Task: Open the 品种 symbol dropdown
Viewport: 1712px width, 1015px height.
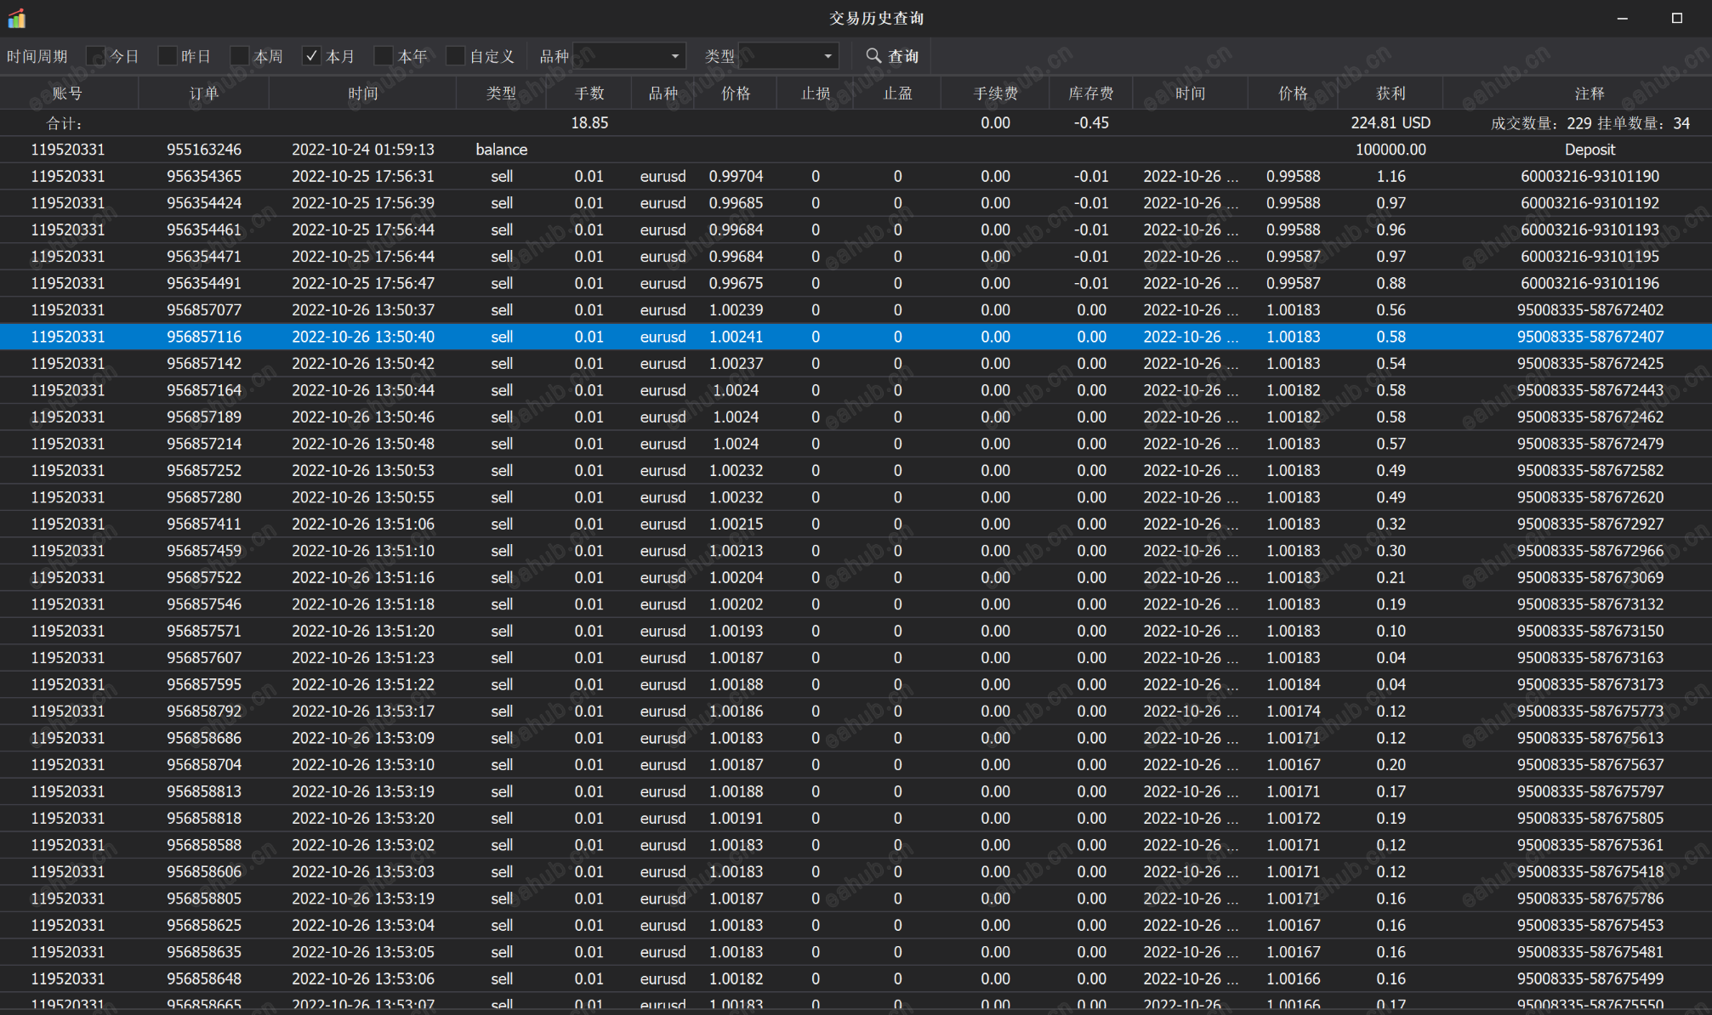Action: pos(674,56)
